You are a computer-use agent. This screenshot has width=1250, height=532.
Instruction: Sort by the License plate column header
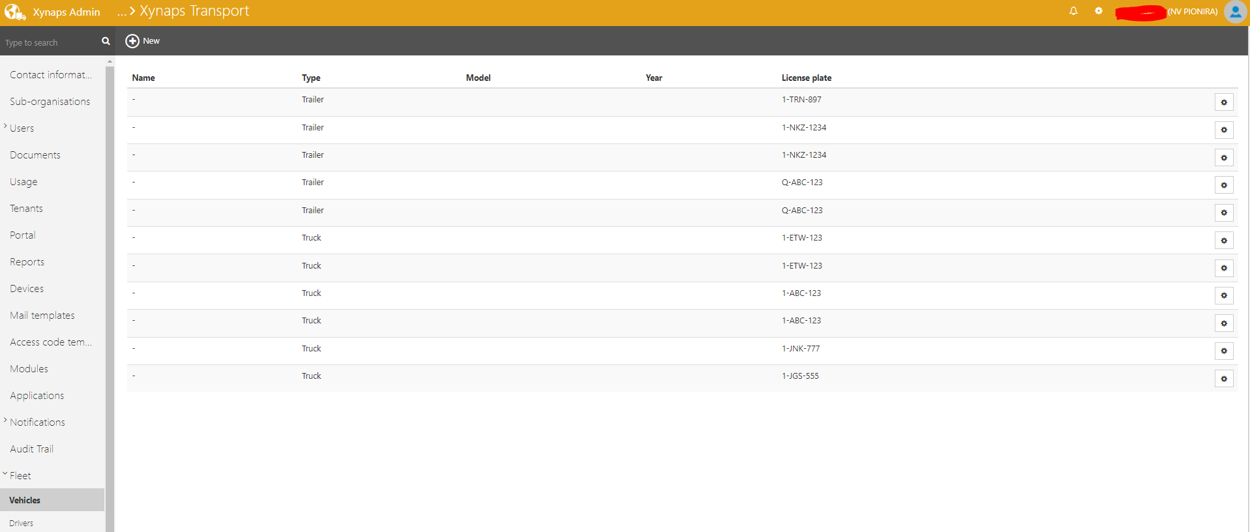click(806, 78)
